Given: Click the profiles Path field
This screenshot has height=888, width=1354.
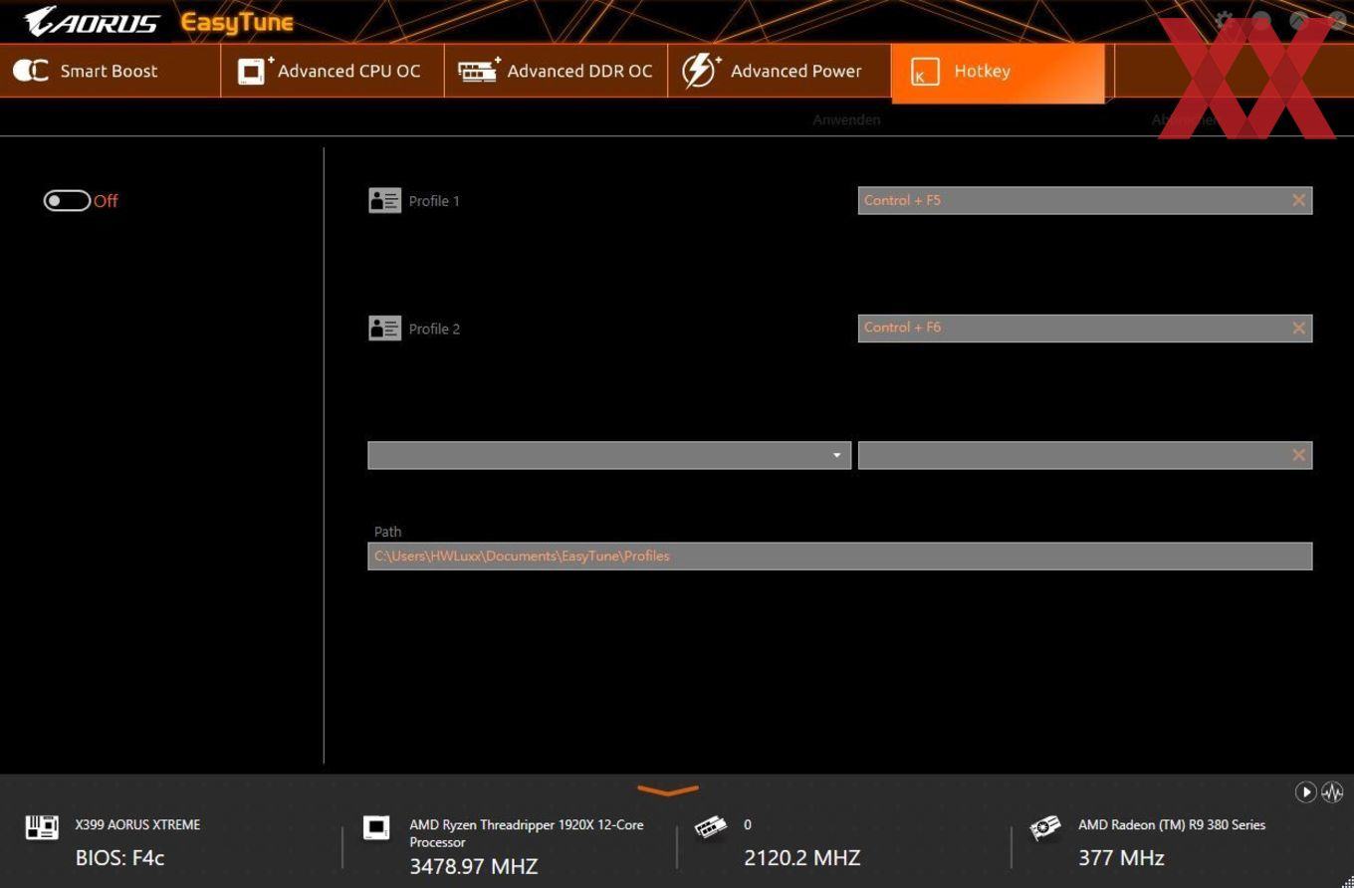Looking at the screenshot, I should pos(840,555).
